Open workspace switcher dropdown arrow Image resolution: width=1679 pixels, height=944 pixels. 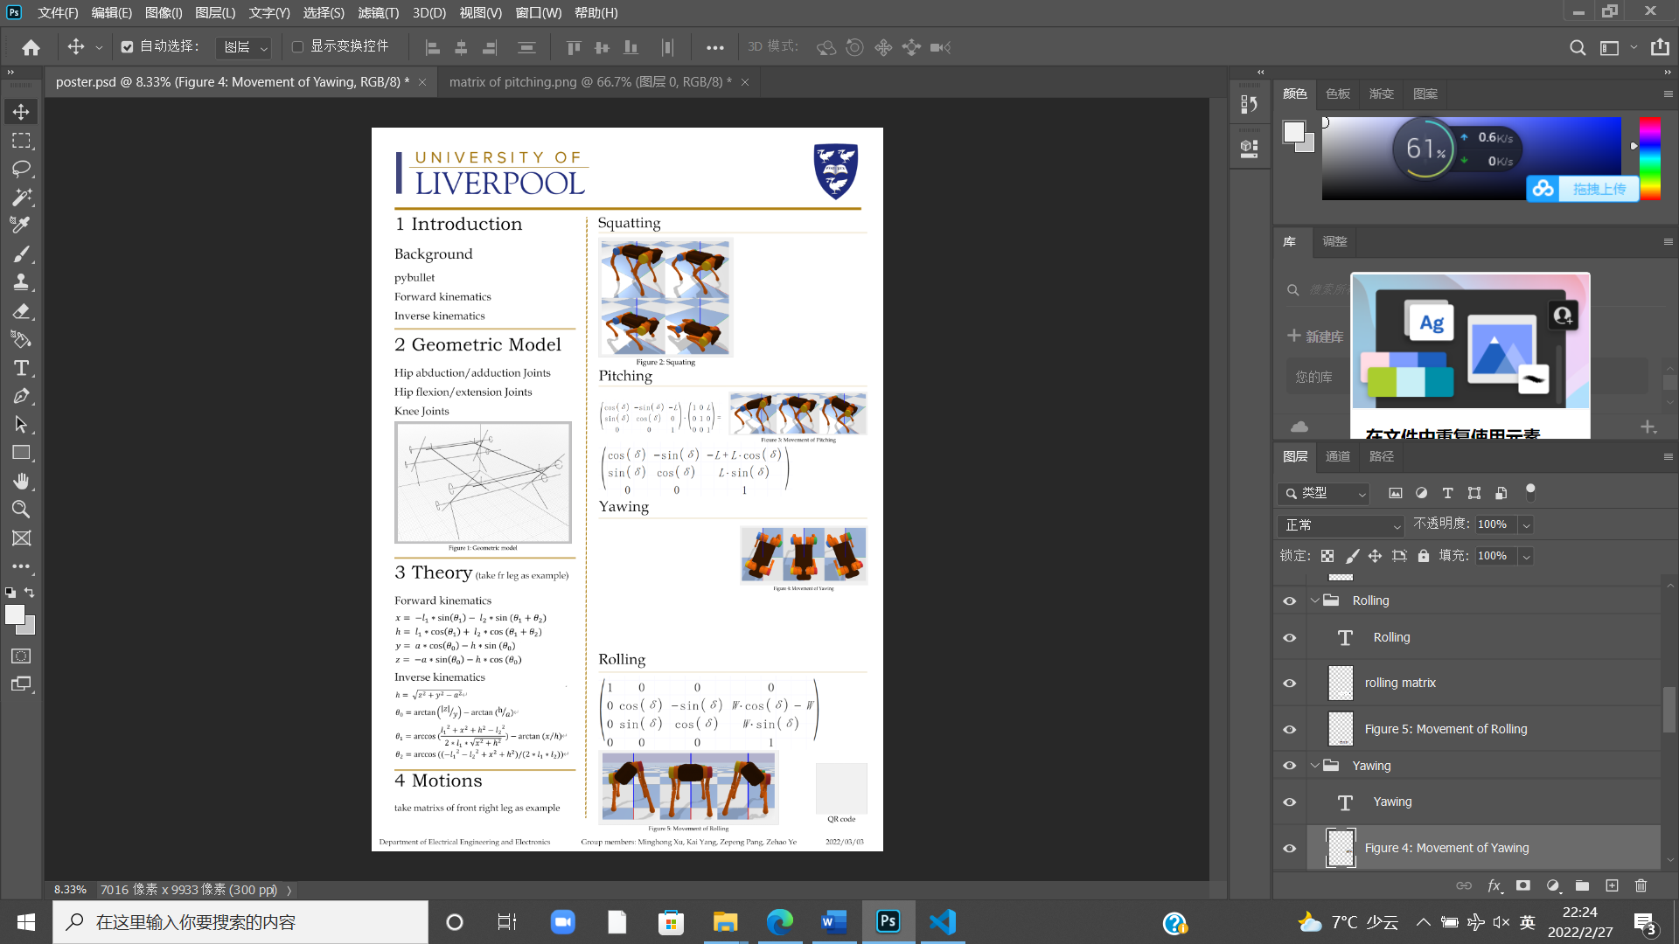tap(1633, 47)
